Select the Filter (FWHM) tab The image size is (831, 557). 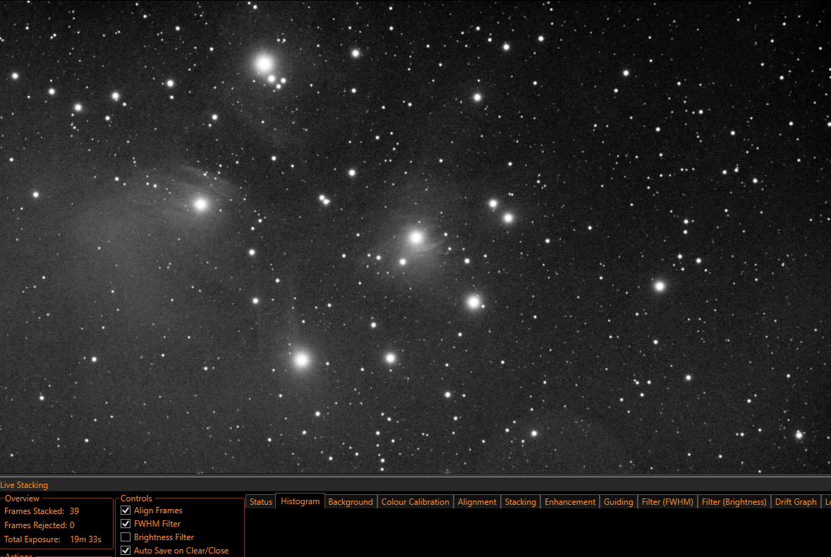pyautogui.click(x=667, y=502)
